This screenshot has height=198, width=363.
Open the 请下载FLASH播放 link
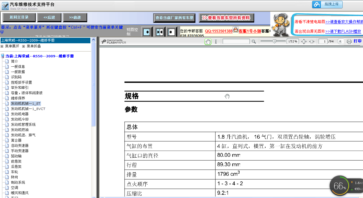(343, 31)
